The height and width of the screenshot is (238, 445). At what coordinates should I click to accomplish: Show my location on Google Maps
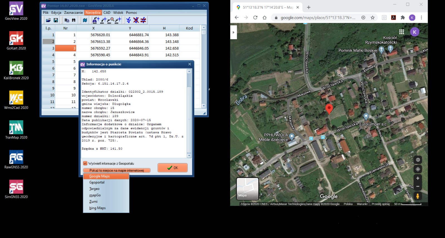(418, 169)
